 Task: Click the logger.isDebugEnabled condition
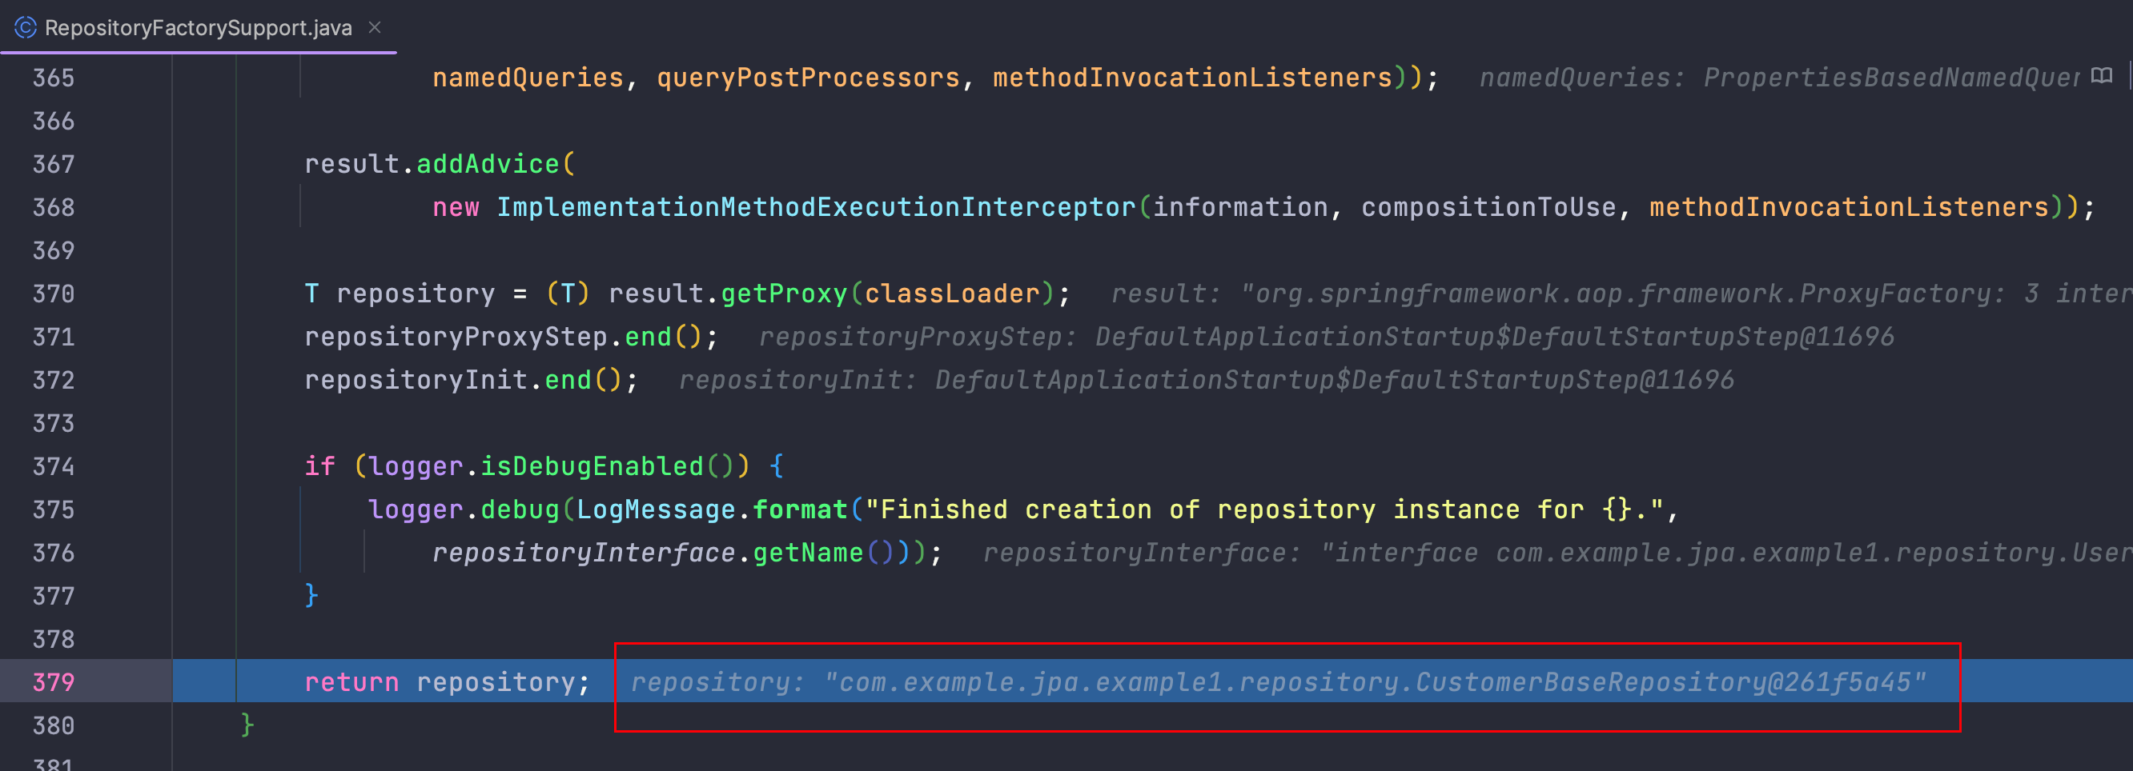pyautogui.click(x=555, y=465)
